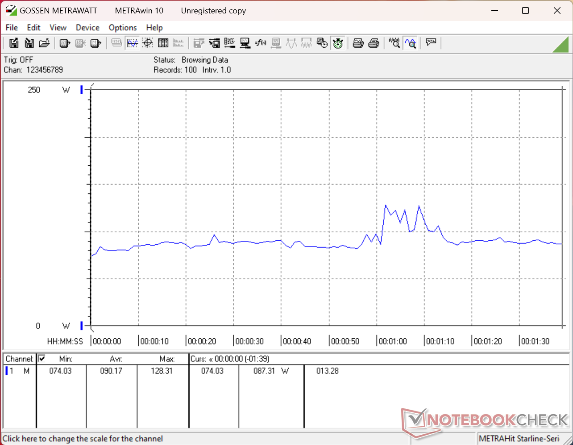Image resolution: width=573 pixels, height=445 pixels.
Task: Open a file with the folder icon
Action: pyautogui.click(x=44, y=43)
